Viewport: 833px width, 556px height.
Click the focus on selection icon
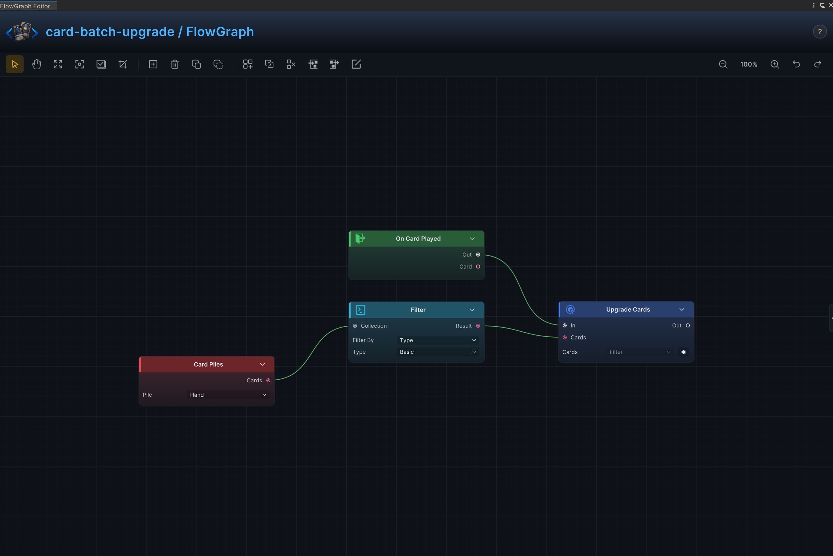tap(80, 64)
